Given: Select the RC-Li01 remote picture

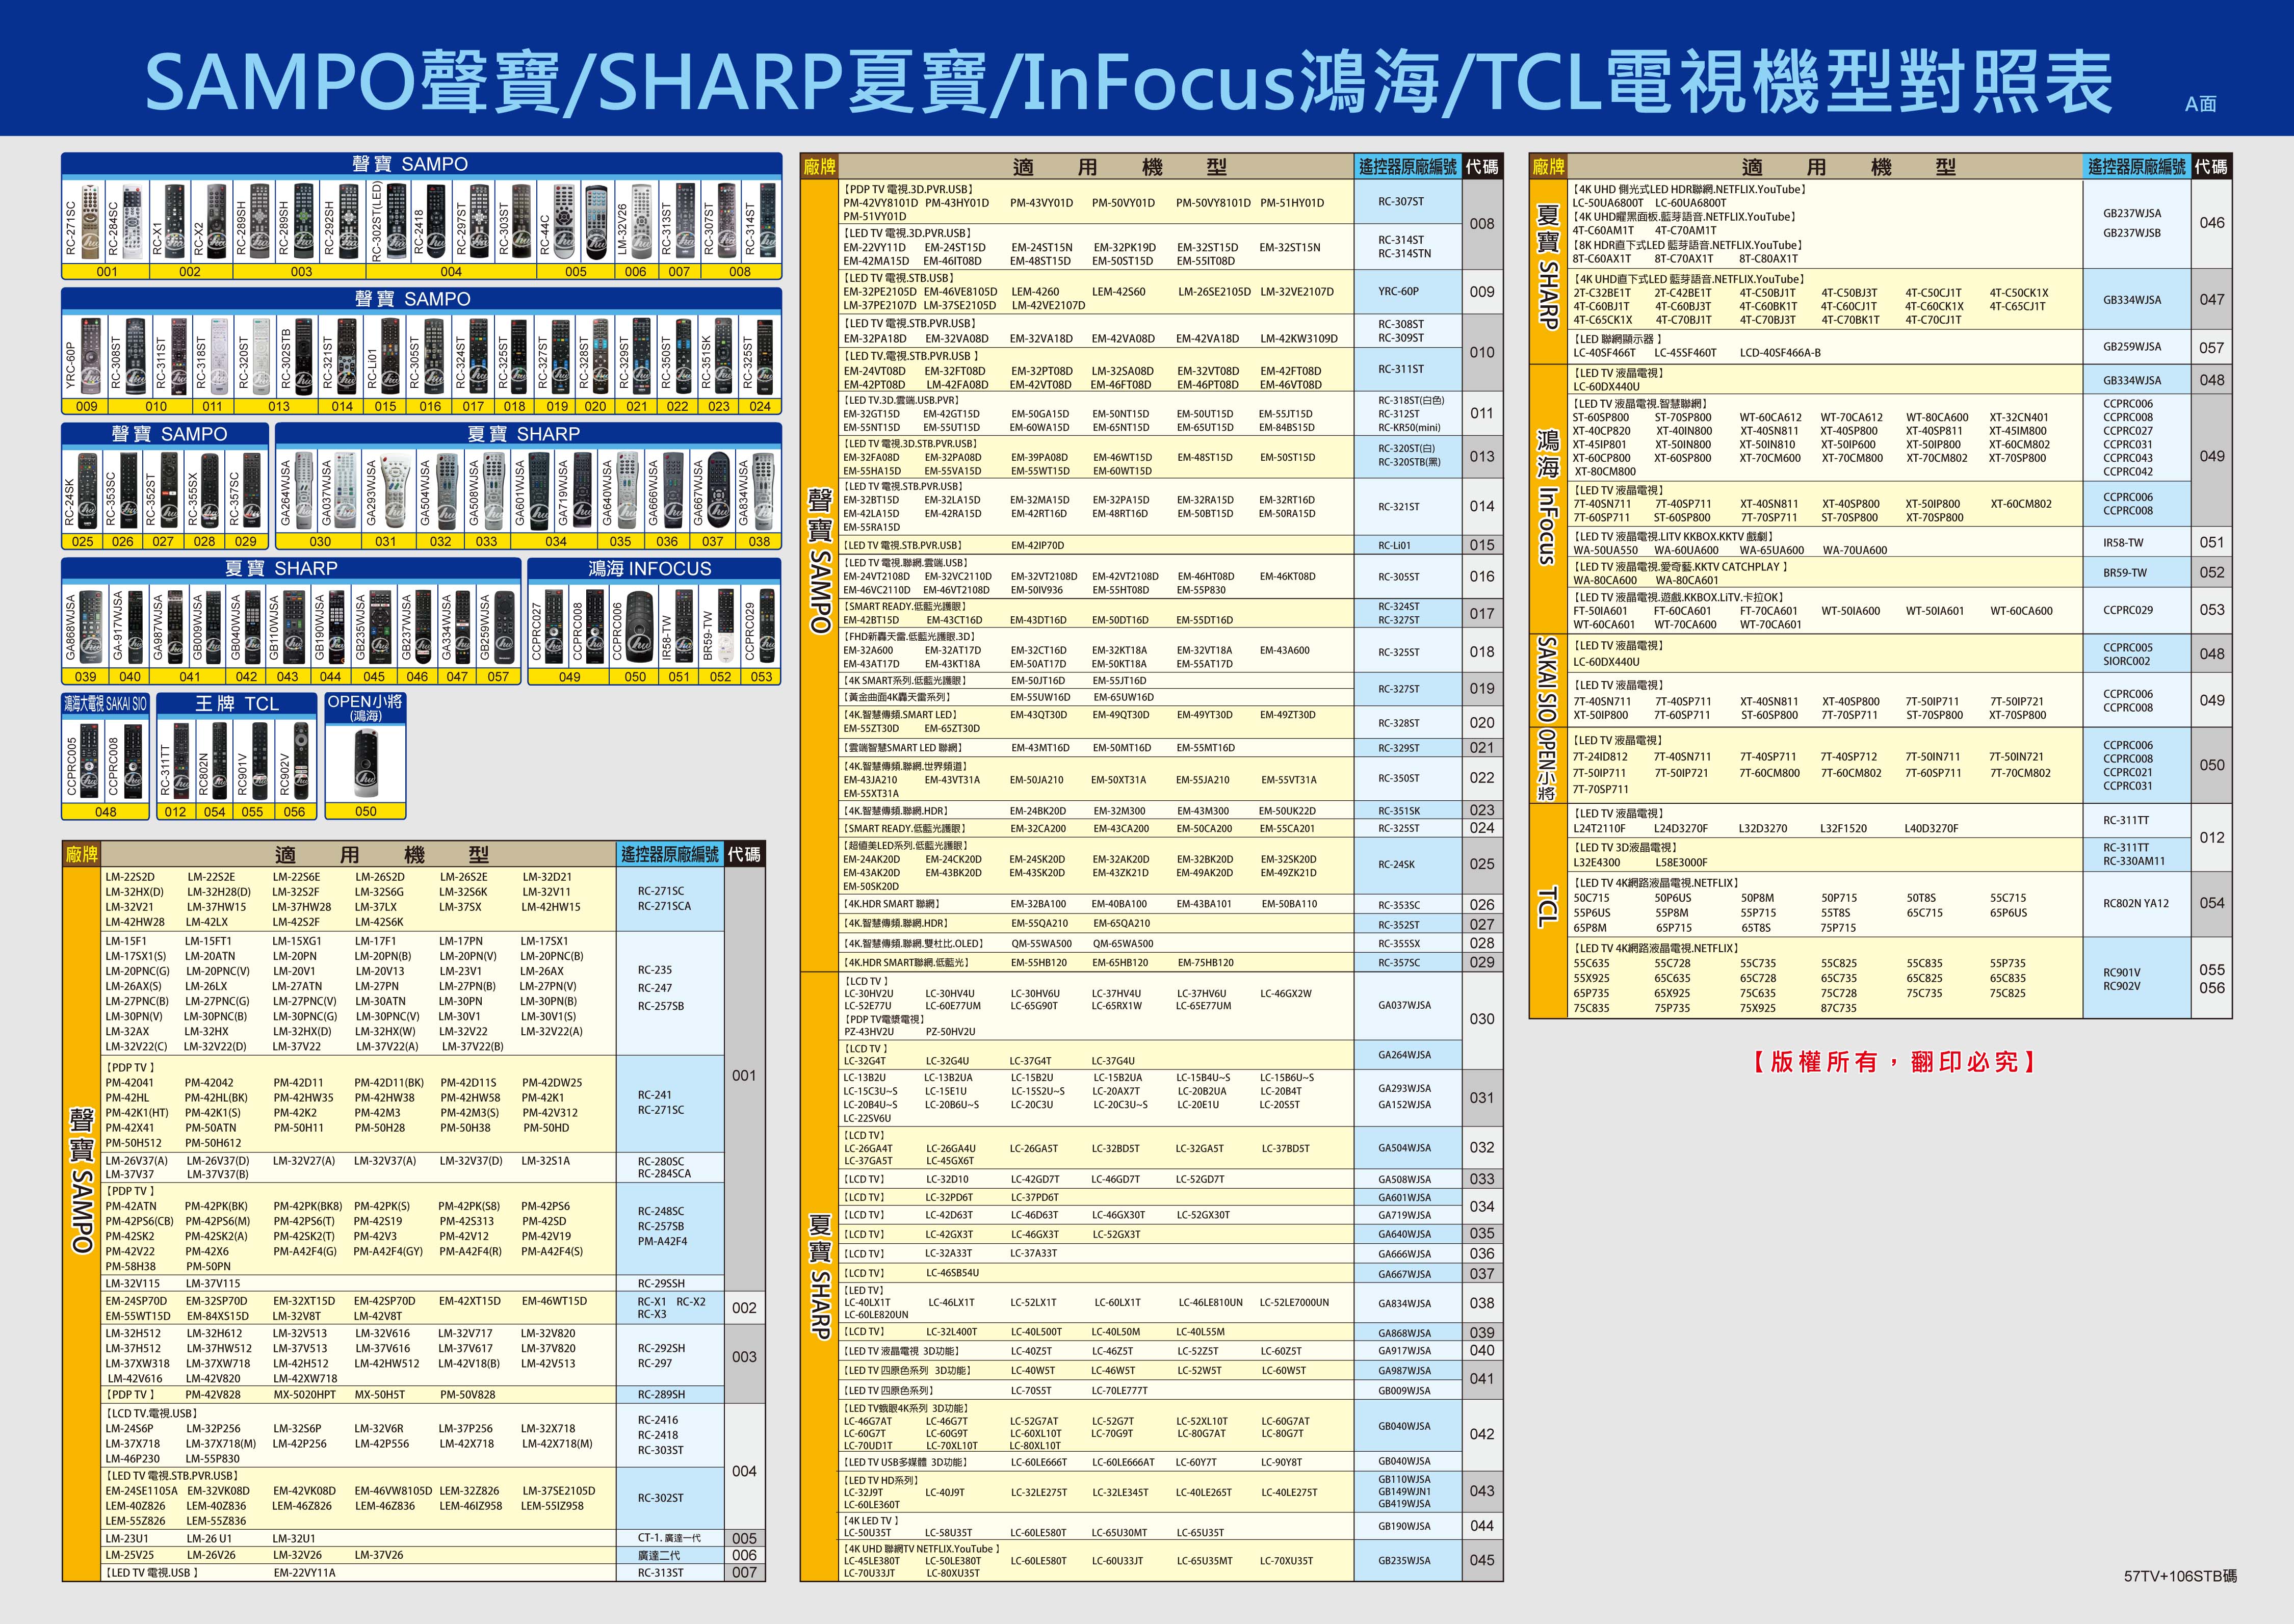Looking at the screenshot, I should point(391,356).
